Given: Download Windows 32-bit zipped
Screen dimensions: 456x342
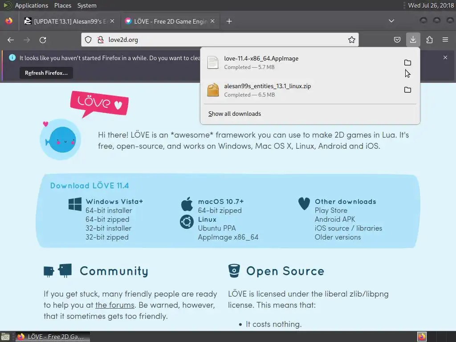Looking at the screenshot, I should pos(107,237).
